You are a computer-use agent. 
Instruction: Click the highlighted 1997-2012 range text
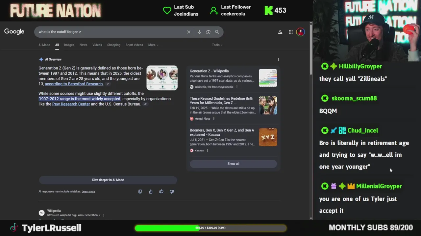(80, 99)
